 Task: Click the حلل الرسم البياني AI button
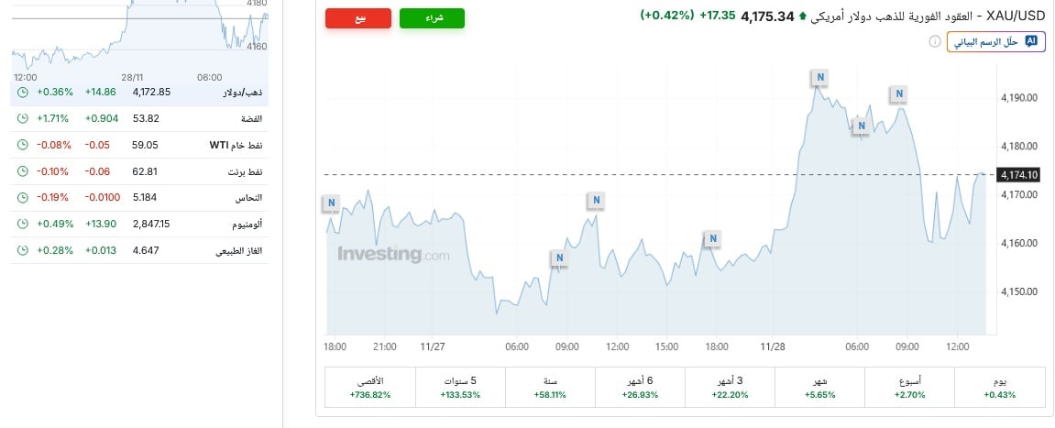(x=995, y=42)
